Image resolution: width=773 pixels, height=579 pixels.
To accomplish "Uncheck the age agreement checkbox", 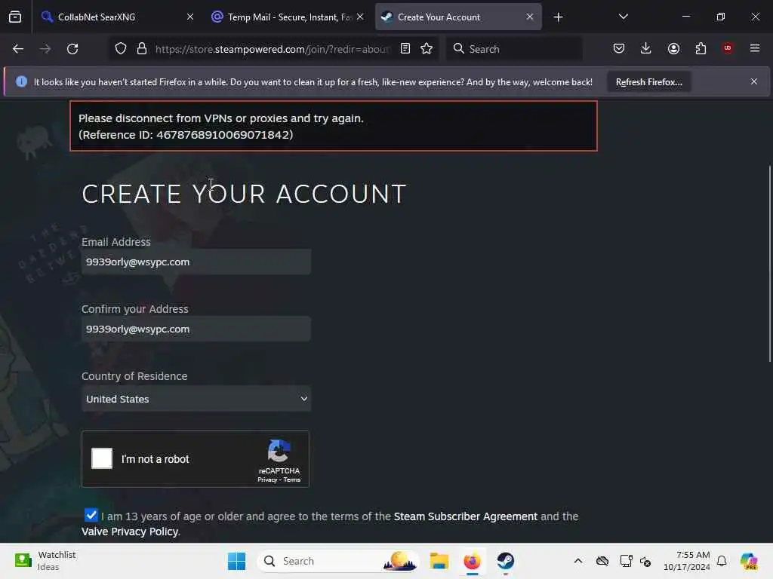I will (91, 516).
